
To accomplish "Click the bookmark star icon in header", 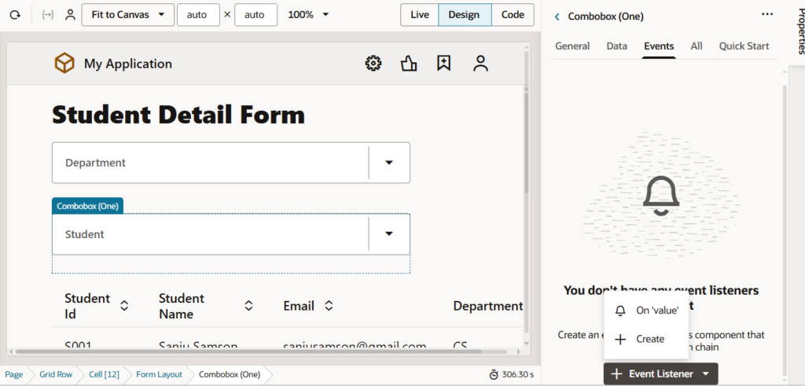I will [x=444, y=64].
